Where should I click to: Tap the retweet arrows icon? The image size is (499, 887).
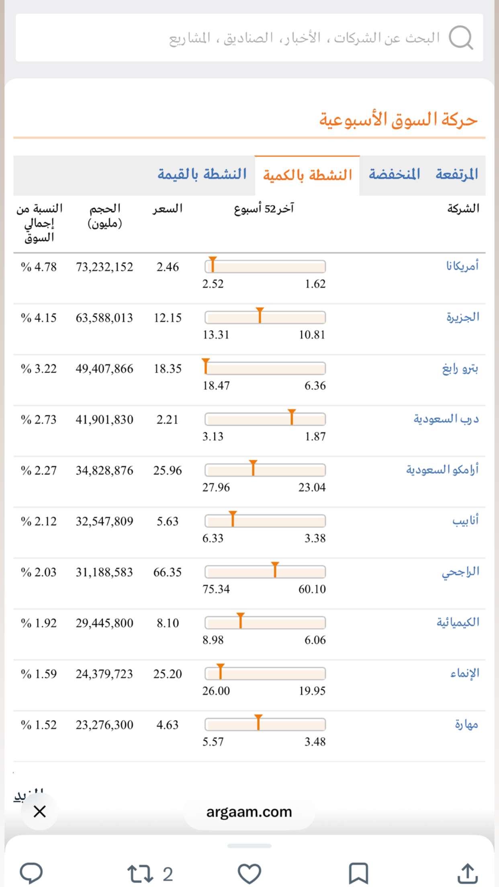(x=140, y=874)
